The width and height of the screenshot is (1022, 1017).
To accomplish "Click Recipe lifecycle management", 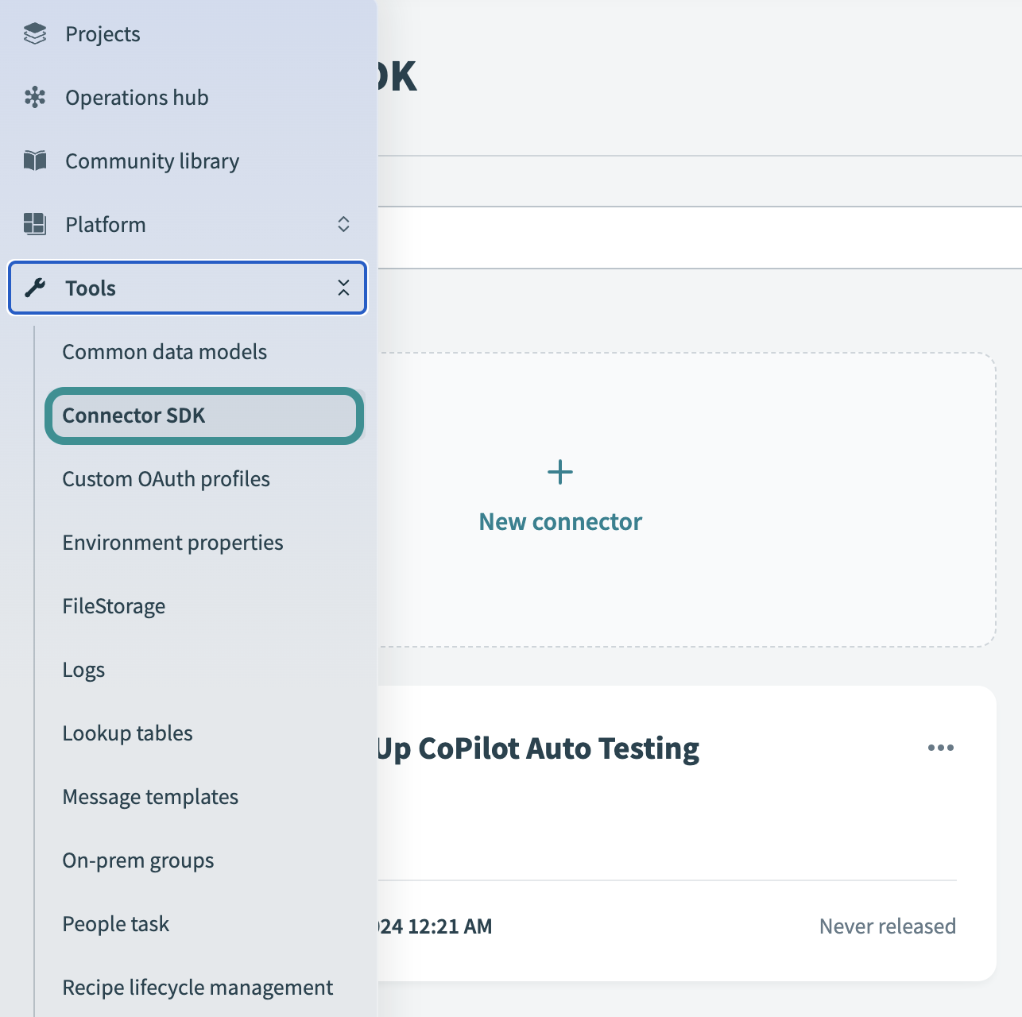I will [197, 987].
